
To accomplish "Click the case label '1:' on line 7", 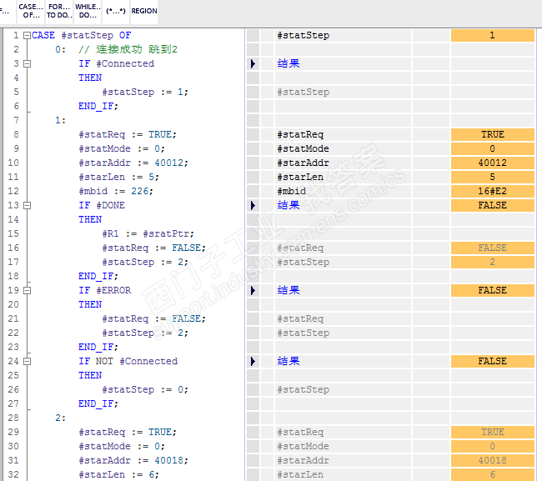I will pyautogui.click(x=61, y=121).
